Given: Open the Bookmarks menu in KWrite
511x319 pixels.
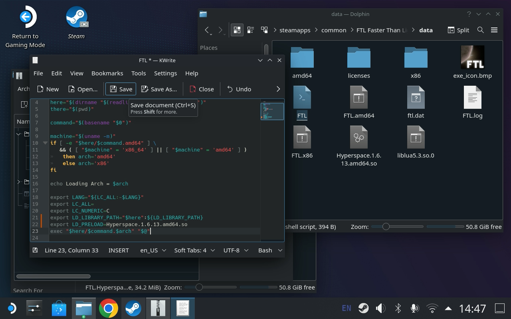Looking at the screenshot, I should pyautogui.click(x=107, y=73).
